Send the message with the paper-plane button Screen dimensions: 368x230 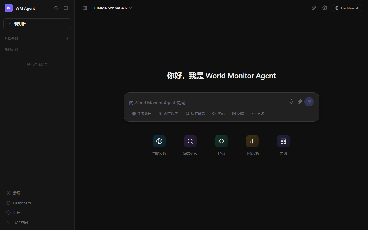pyautogui.click(x=309, y=102)
